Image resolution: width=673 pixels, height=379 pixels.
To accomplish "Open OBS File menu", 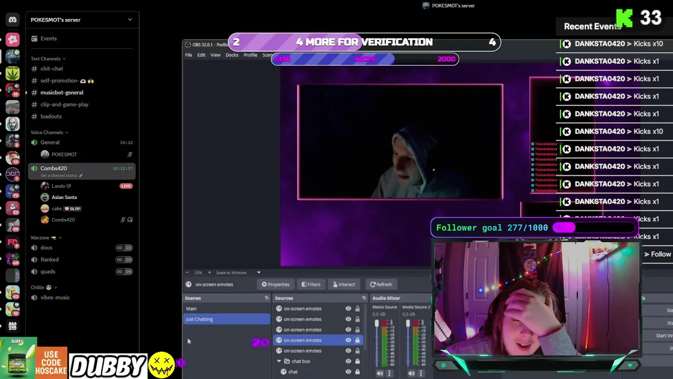I will point(188,55).
